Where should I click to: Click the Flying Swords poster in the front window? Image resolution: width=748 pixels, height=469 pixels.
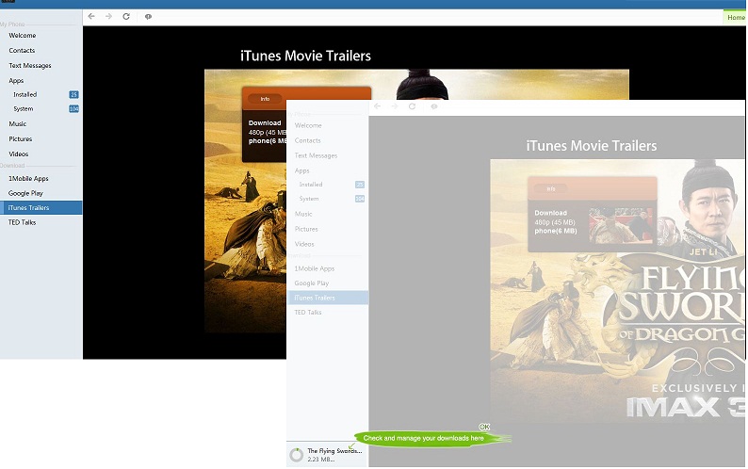tap(617, 291)
